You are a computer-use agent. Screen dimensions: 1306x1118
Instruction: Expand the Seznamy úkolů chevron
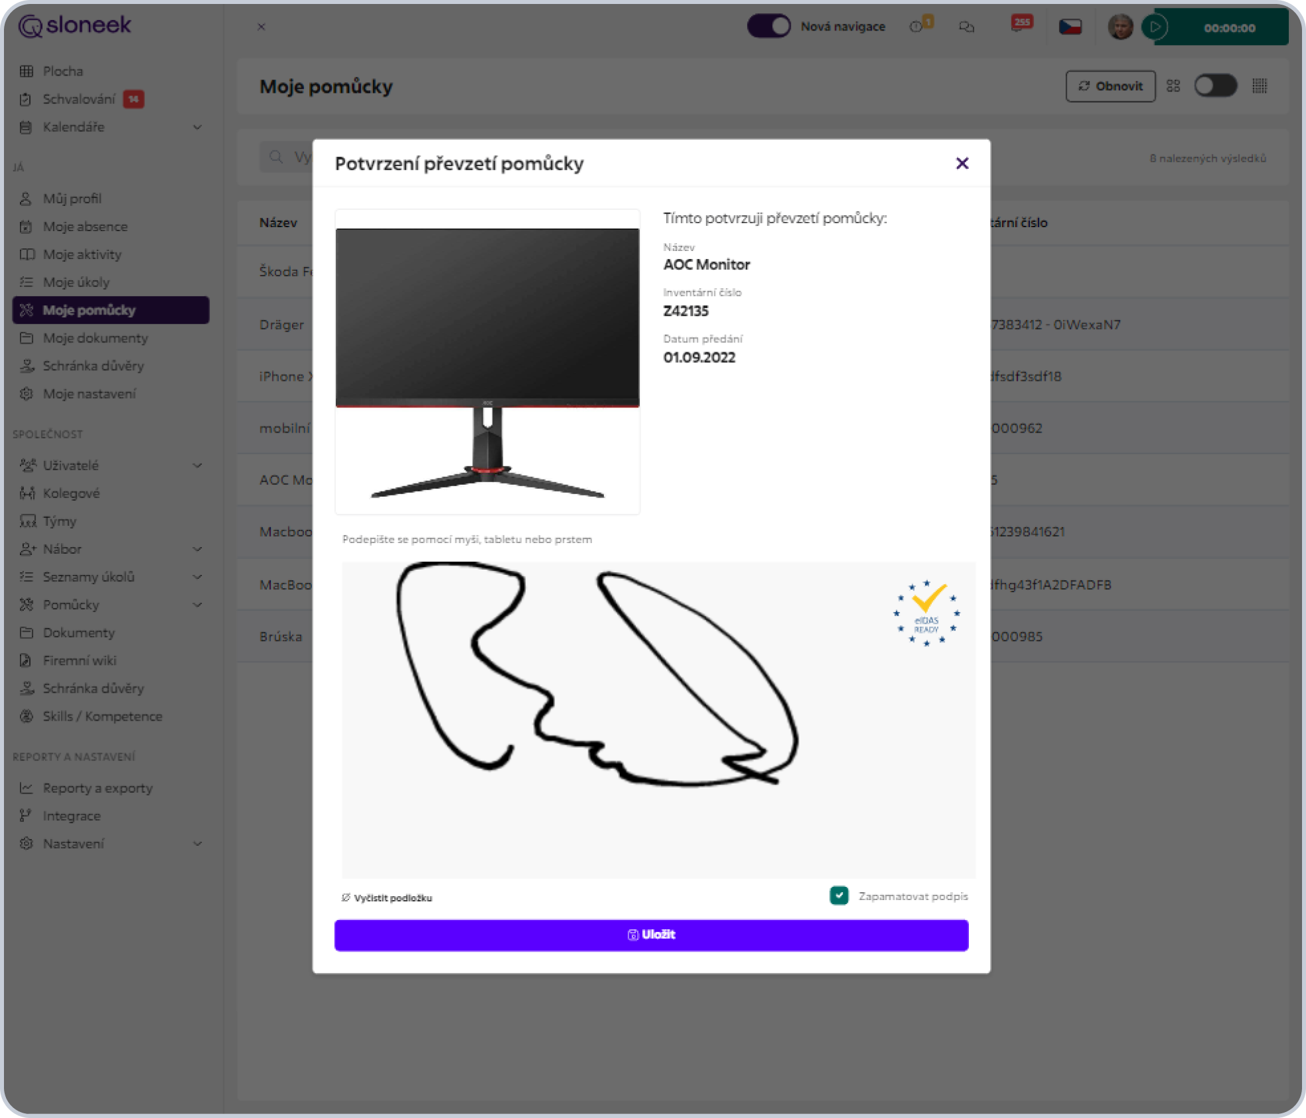[x=197, y=576]
